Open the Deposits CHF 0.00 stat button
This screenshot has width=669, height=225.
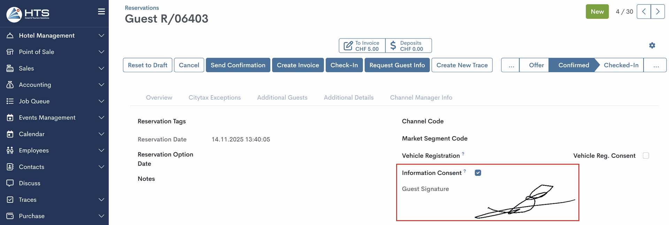pos(408,46)
